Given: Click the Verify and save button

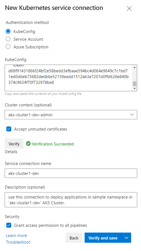Looking at the screenshot, I should (103, 238).
